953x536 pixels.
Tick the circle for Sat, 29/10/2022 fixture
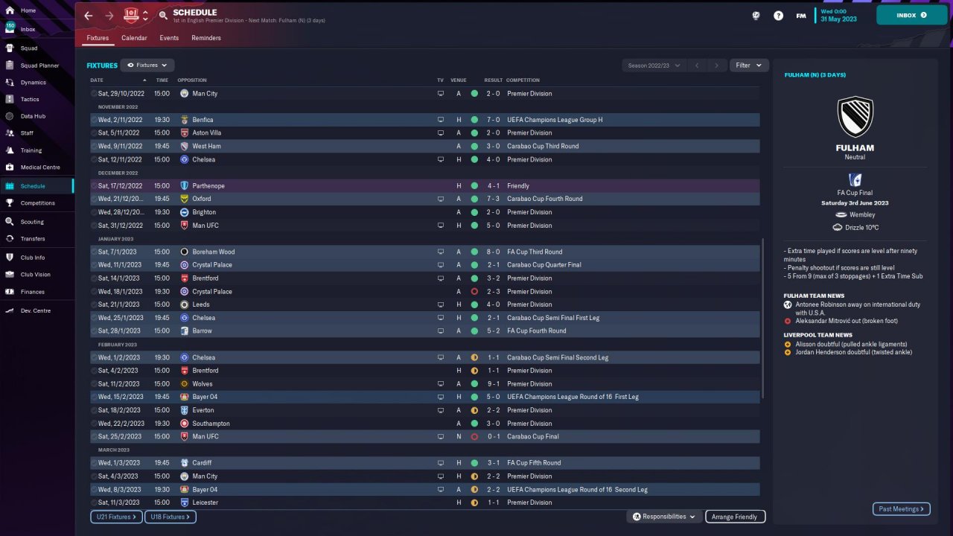click(x=95, y=94)
